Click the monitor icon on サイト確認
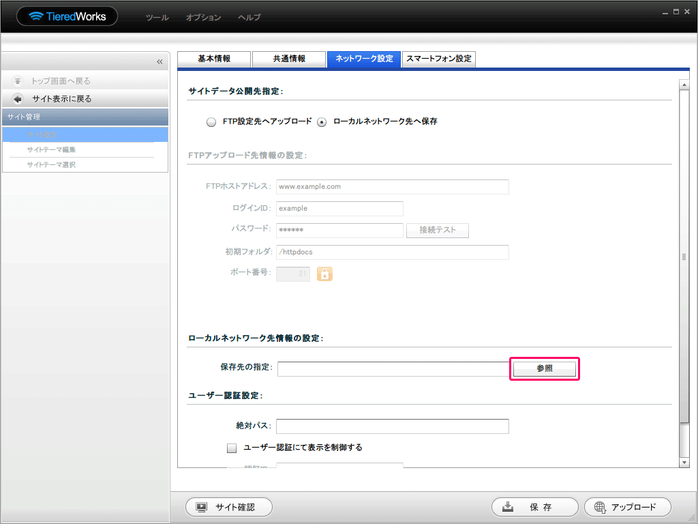This screenshot has width=698, height=524. pos(201,507)
